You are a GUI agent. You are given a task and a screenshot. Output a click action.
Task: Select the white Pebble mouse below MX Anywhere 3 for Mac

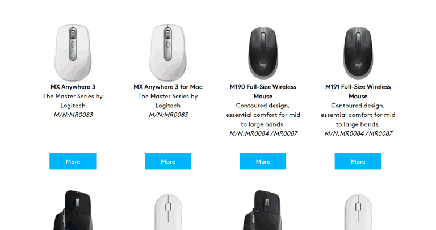tap(168, 212)
